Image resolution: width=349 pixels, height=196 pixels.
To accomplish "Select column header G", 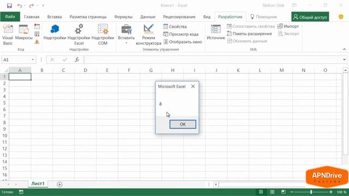I will (x=151, y=70).
